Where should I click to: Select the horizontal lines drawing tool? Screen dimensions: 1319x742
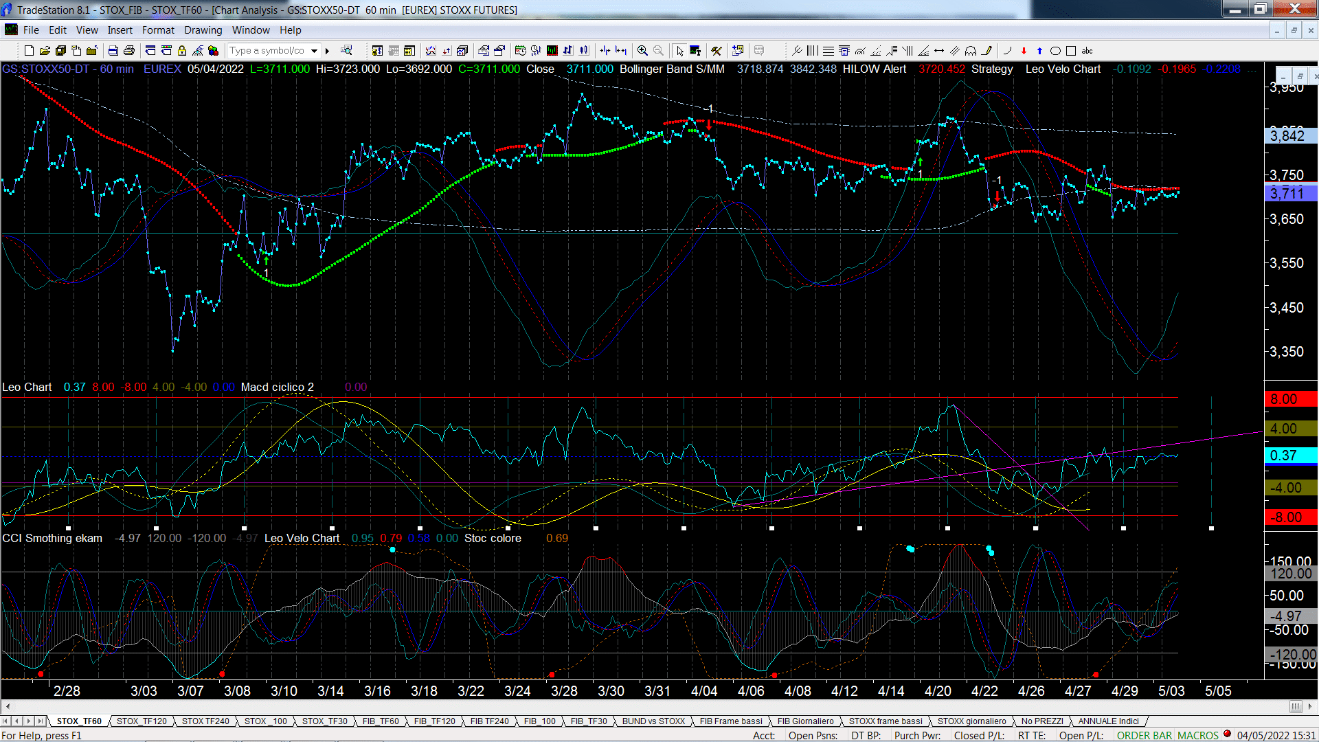(x=828, y=50)
